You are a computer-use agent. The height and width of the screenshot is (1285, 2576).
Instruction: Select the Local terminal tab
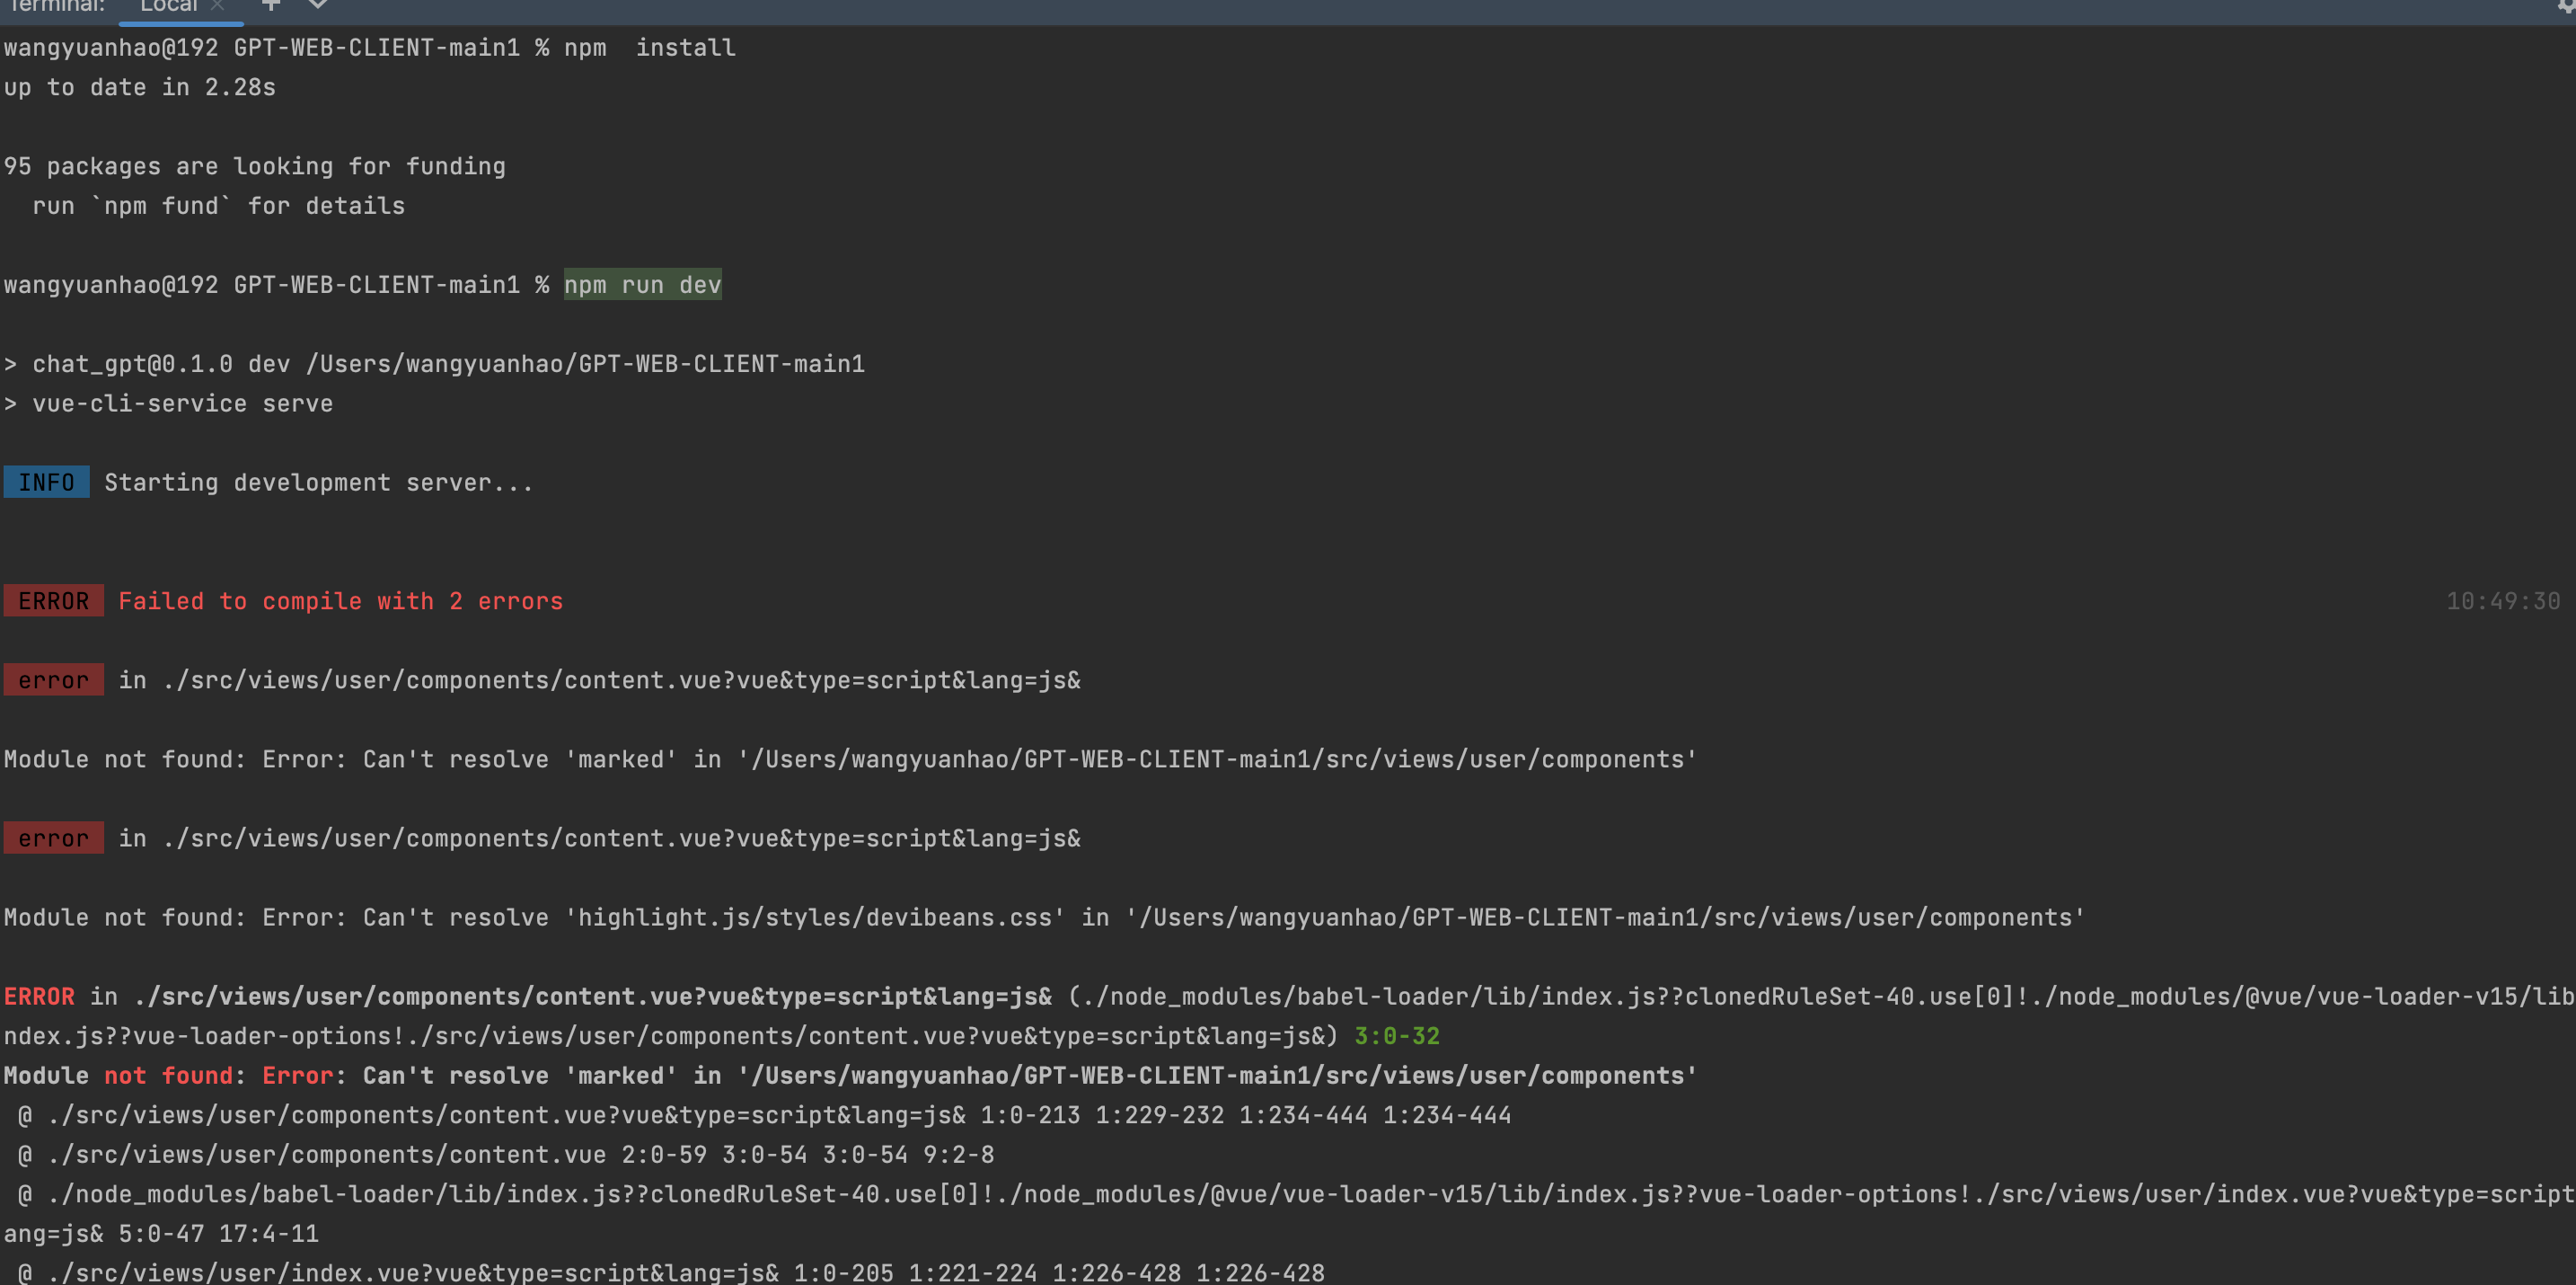tap(168, 6)
